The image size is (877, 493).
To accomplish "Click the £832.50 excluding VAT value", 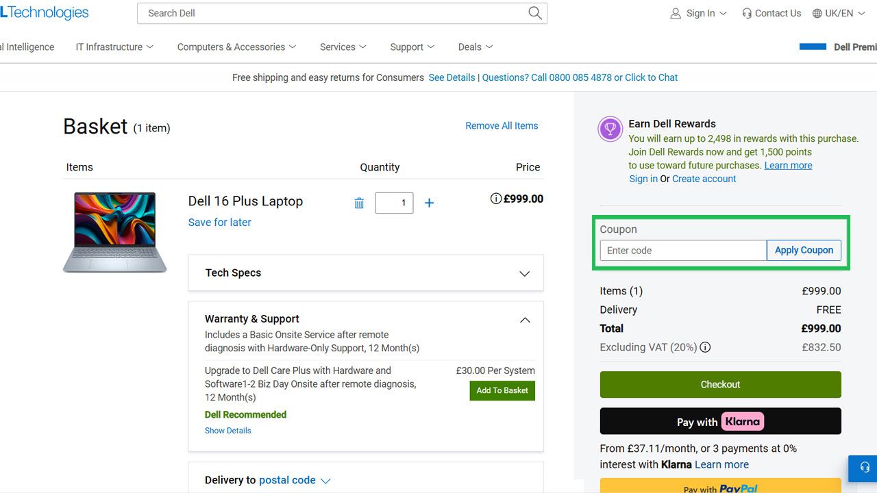I will pos(822,347).
